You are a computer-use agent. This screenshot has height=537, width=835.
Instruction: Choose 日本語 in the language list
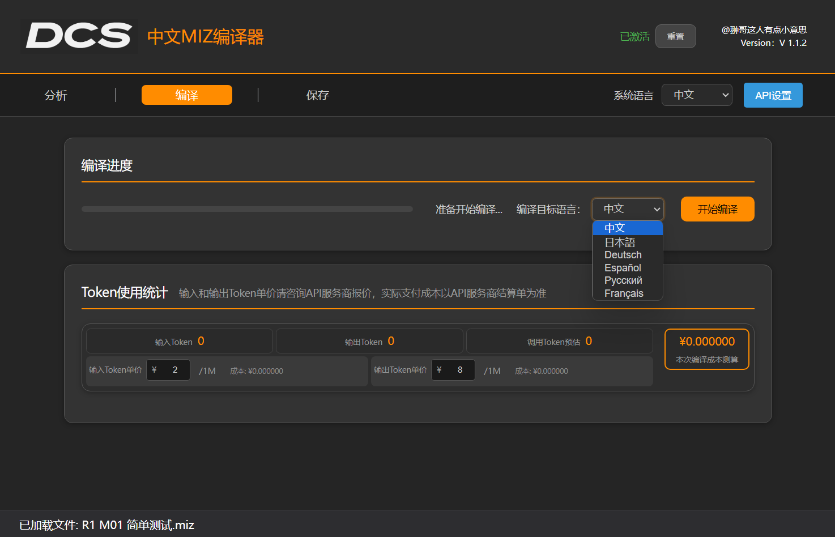(x=628, y=242)
